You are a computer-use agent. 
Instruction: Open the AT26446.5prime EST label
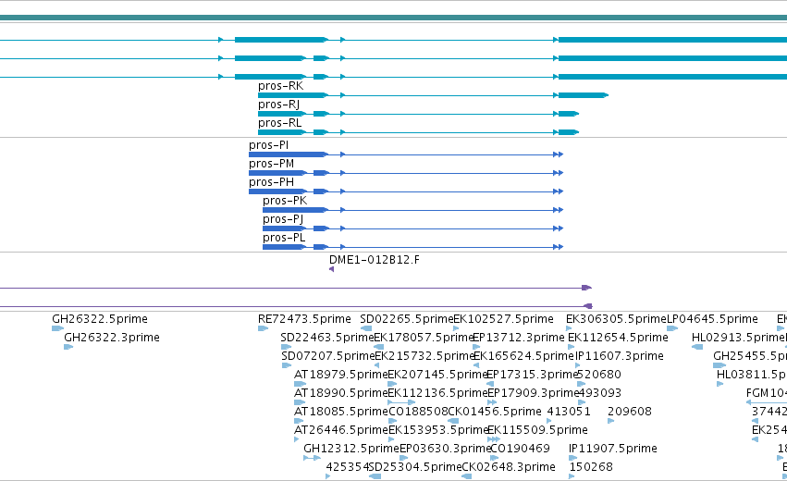point(341,430)
